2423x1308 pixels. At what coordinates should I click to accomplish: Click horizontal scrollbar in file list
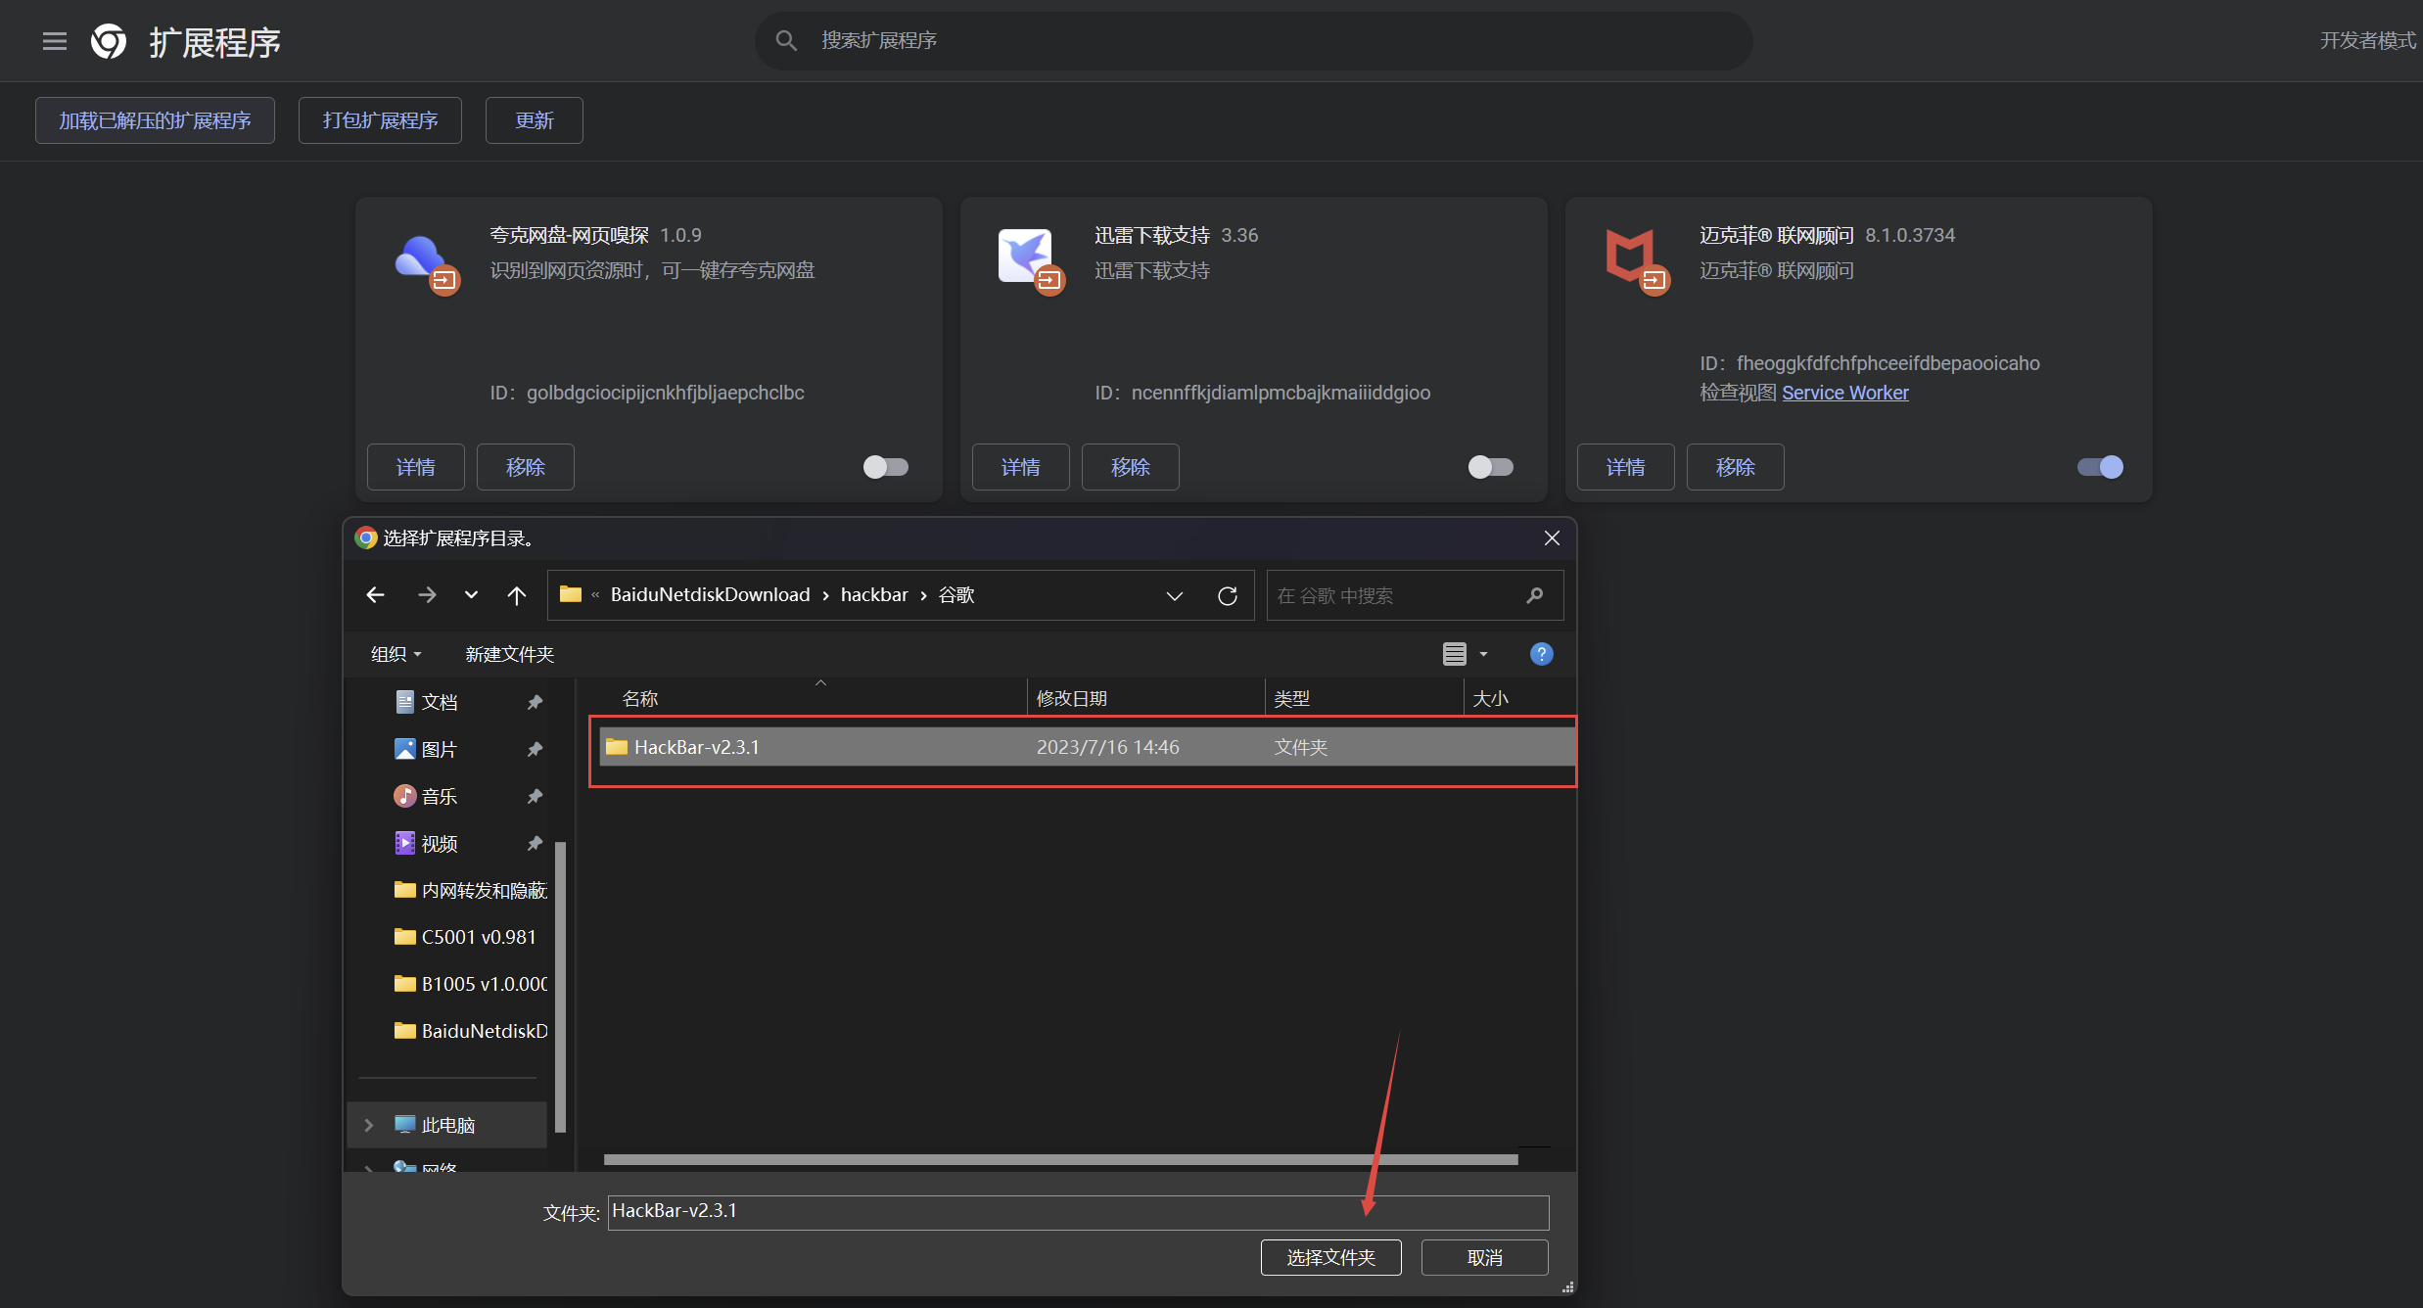pos(1060,1159)
